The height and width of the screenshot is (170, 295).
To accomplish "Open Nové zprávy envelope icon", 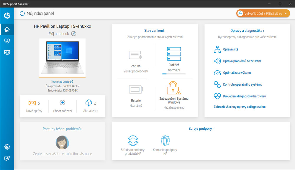I will tap(32, 103).
